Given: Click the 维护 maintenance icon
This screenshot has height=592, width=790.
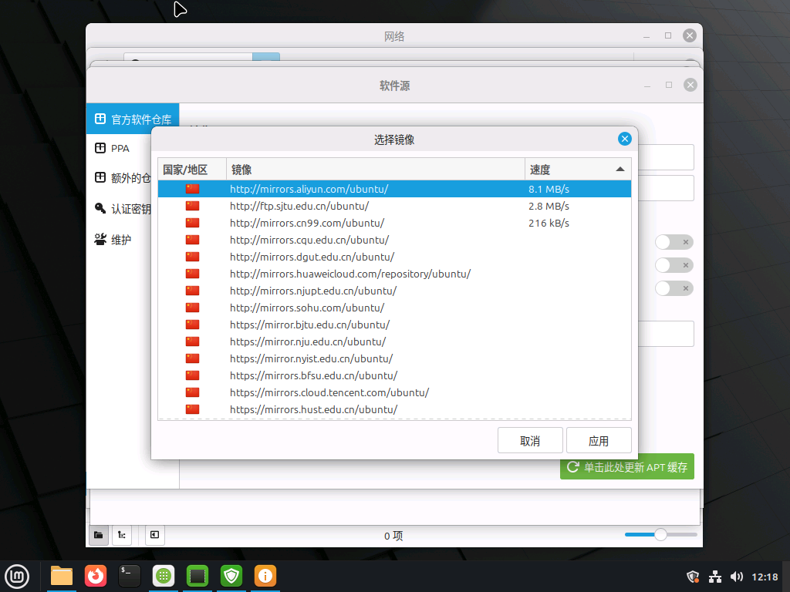Looking at the screenshot, I should tap(100, 239).
